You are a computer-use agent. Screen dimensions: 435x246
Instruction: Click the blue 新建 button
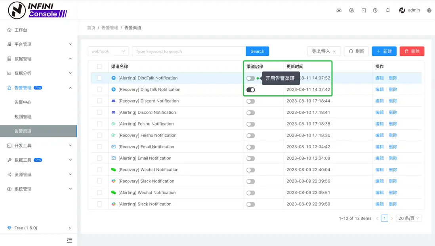(x=384, y=51)
